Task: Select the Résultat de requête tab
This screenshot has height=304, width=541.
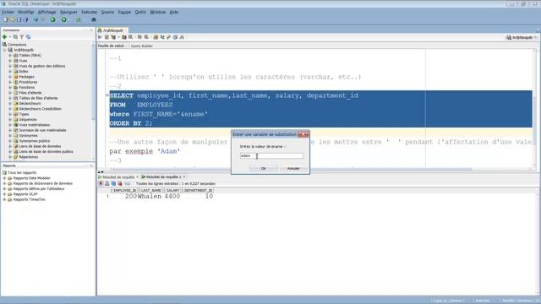Action: pos(118,177)
